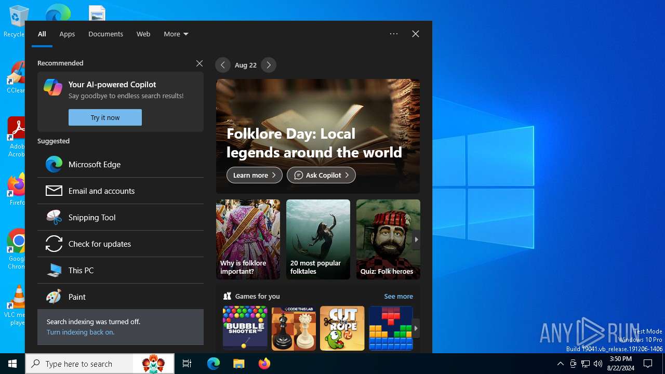Open the chess game tile

pos(294,328)
